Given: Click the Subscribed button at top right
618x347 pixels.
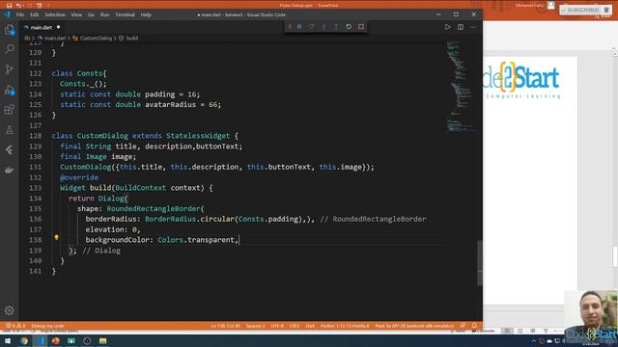Looking at the screenshot, I should coord(585,10).
